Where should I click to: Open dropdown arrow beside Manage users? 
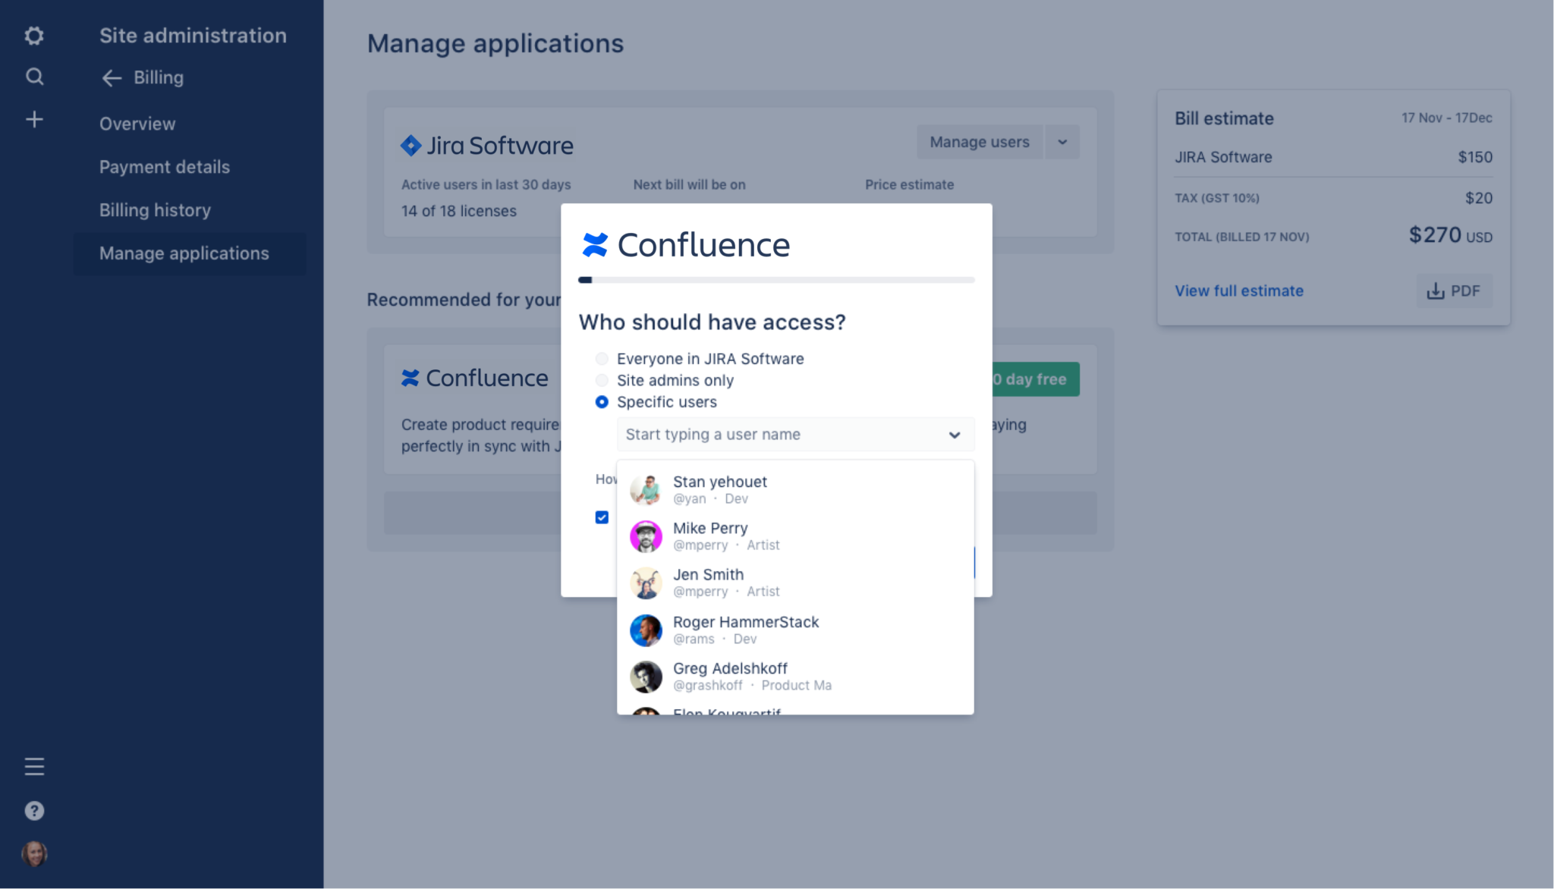(x=1062, y=142)
